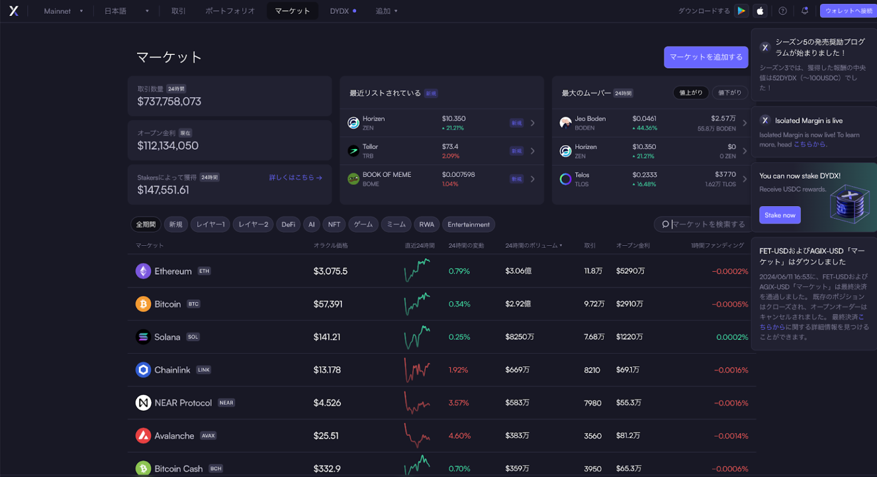Open the 取引 trade tab
Viewport: 877px width, 477px height.
click(178, 11)
